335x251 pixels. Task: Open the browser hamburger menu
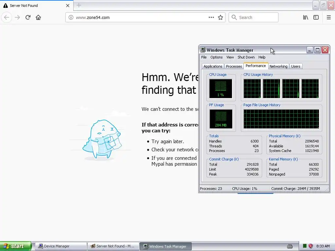pyautogui.click(x=328, y=17)
